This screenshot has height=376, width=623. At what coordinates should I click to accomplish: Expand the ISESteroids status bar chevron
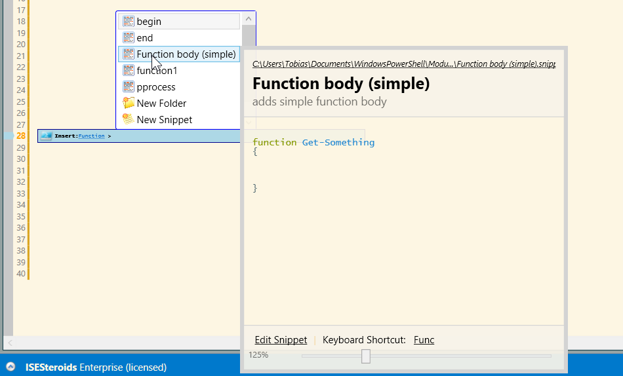(x=11, y=367)
